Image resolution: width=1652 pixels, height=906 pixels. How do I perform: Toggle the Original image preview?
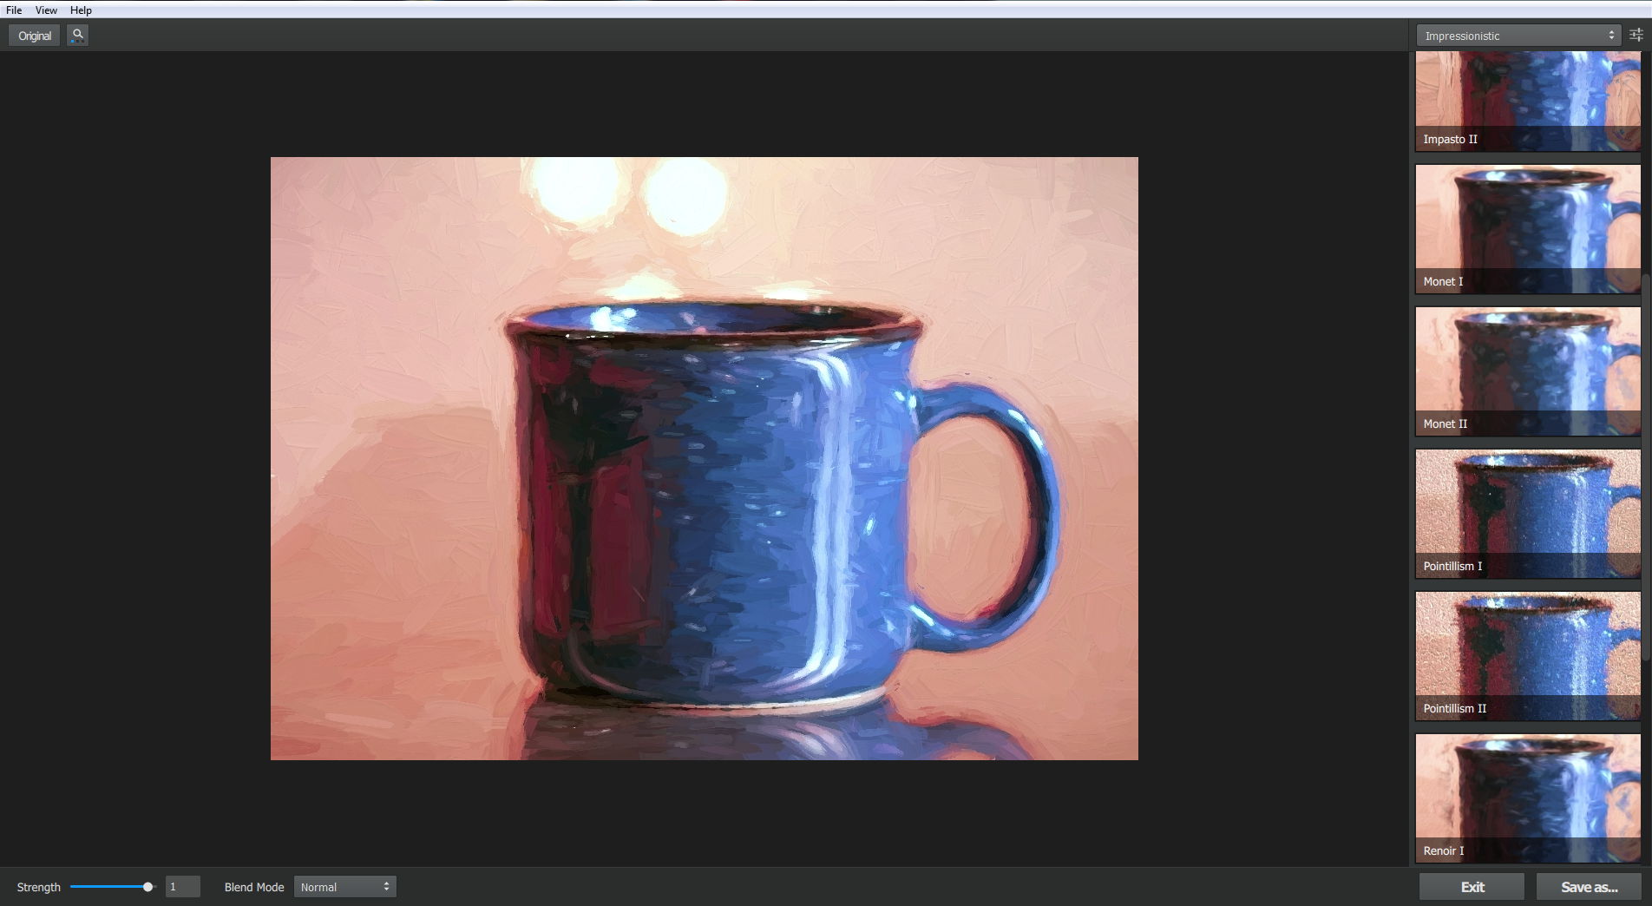[x=35, y=36]
